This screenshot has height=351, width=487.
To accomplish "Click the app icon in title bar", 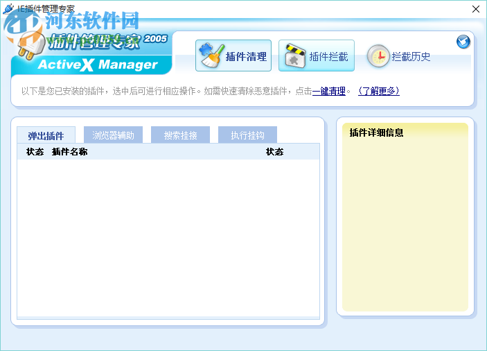I will 8,8.
